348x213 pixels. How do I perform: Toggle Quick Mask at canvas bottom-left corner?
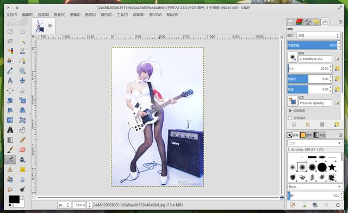point(34,197)
